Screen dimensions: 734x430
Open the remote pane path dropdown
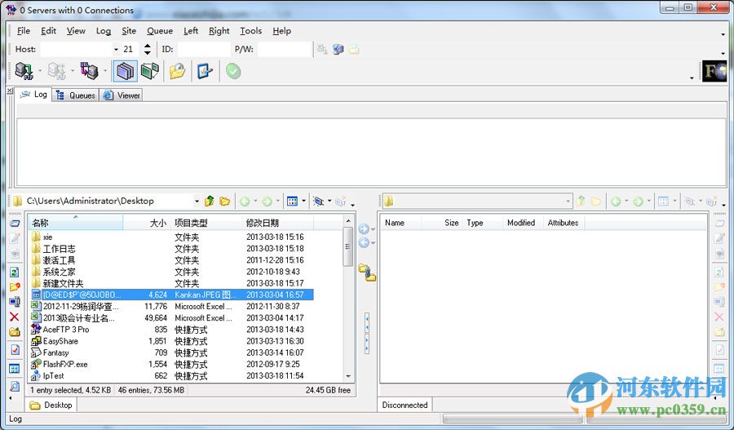point(568,202)
